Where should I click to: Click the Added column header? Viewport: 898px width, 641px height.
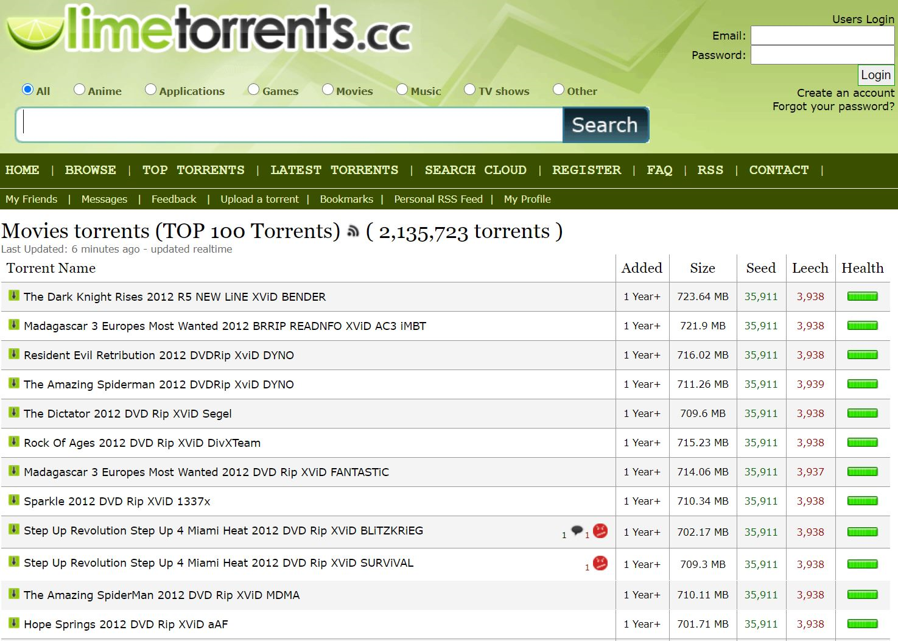click(x=642, y=268)
